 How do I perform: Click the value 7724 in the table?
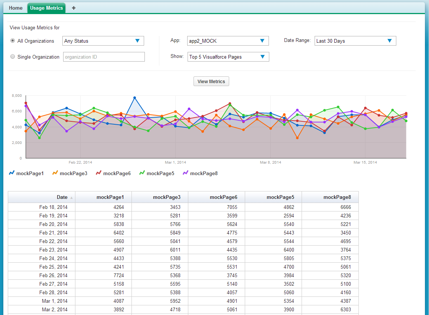pos(119,275)
